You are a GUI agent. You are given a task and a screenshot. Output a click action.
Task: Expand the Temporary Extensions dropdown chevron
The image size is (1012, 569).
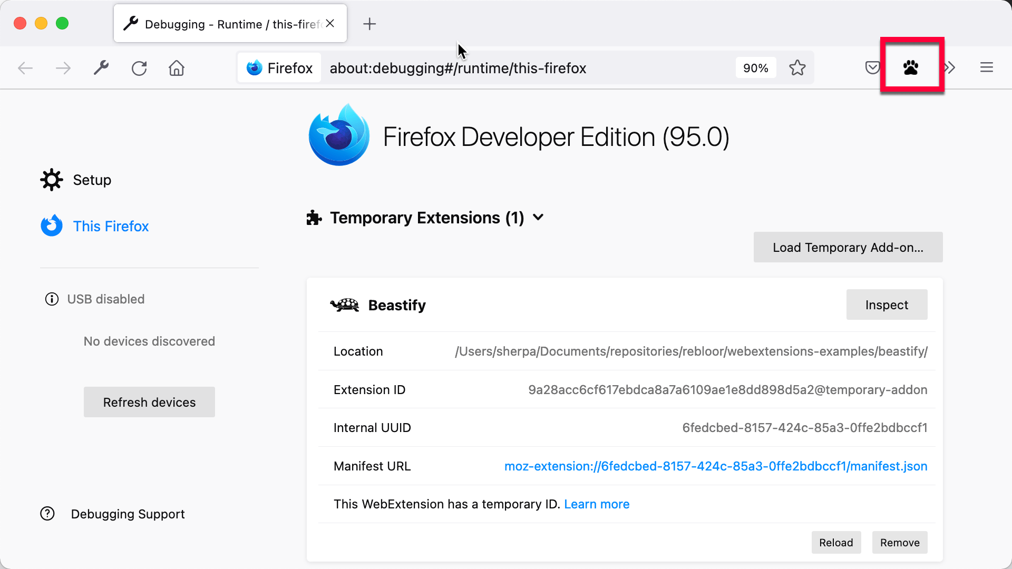coord(539,218)
